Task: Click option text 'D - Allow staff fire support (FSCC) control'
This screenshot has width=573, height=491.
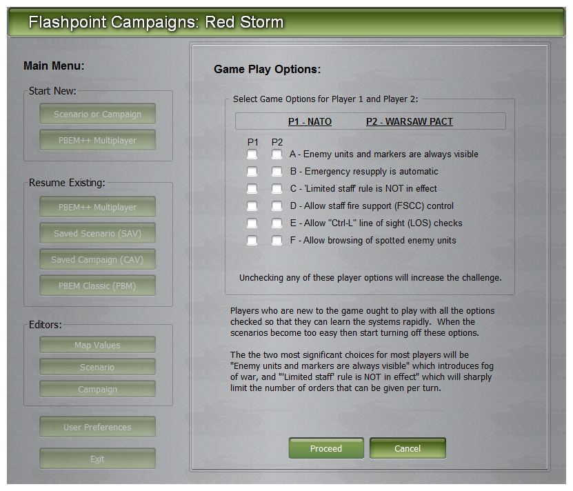Action: coord(372,206)
